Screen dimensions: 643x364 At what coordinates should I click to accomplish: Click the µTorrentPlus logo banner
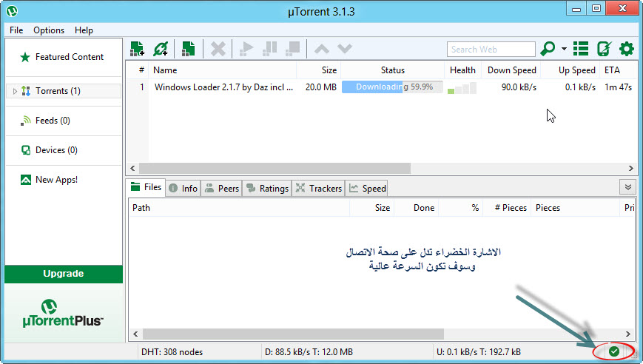(64, 313)
